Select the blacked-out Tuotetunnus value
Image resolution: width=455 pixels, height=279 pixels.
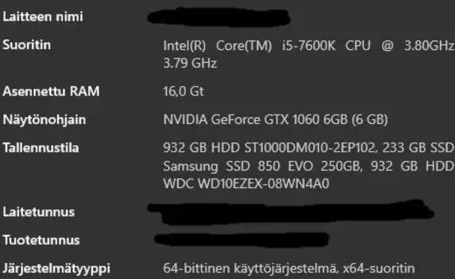point(242,239)
